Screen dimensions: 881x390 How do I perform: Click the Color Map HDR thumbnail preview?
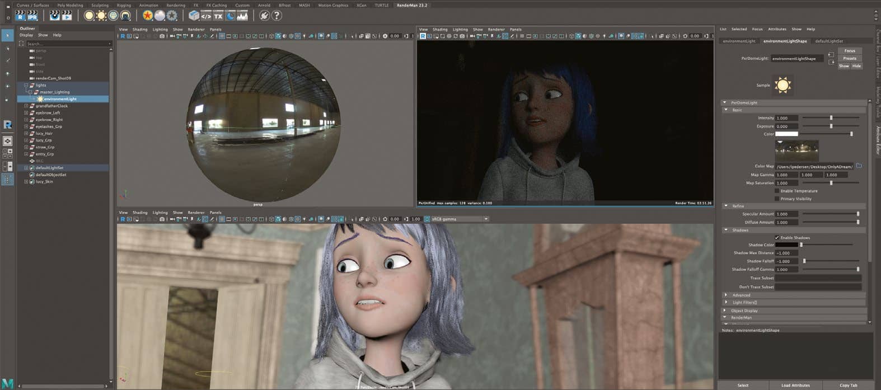coord(796,151)
